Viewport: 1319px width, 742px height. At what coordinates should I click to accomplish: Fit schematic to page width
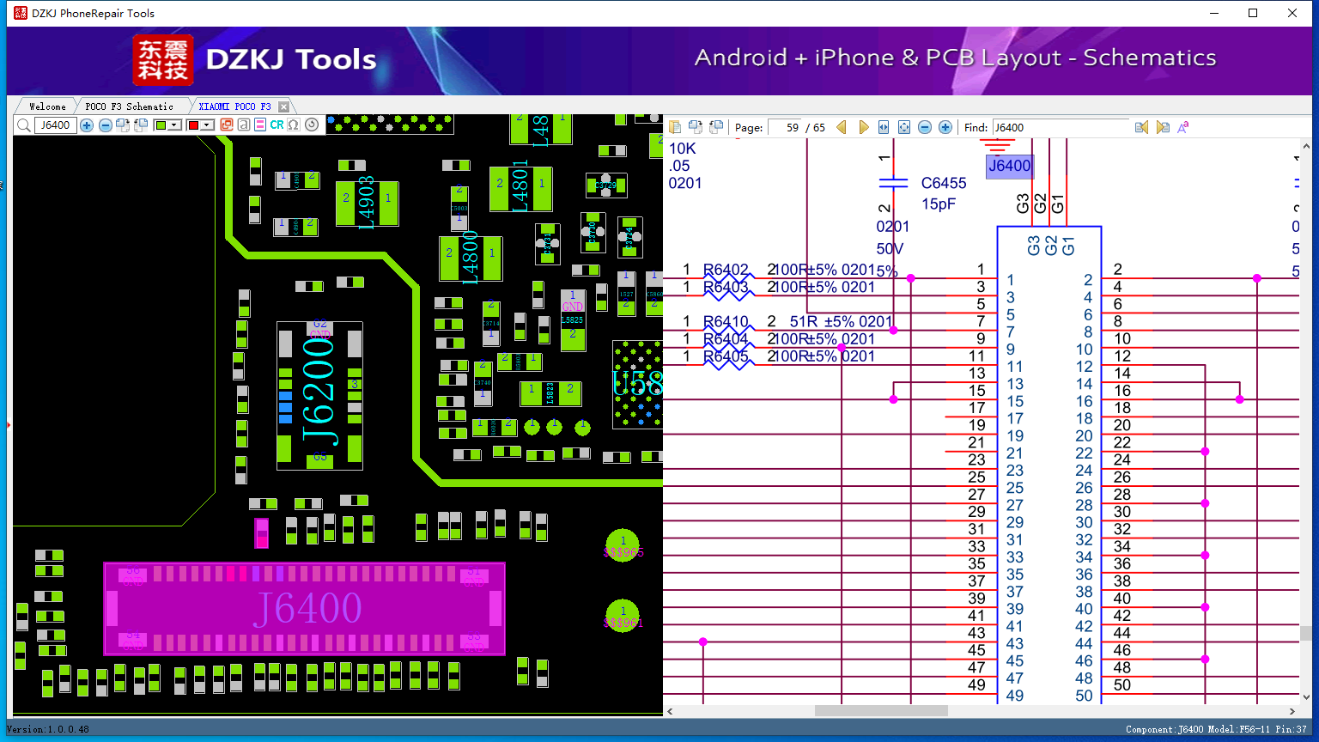(884, 127)
